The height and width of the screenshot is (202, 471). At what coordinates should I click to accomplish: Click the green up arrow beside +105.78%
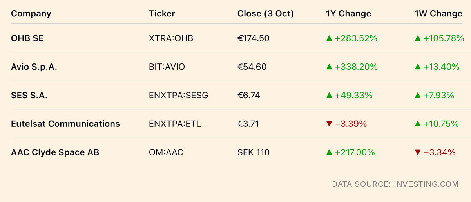[x=418, y=38]
